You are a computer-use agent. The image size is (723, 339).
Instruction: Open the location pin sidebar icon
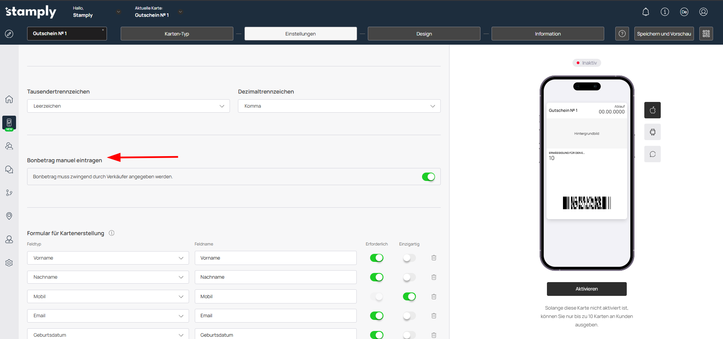(x=9, y=216)
